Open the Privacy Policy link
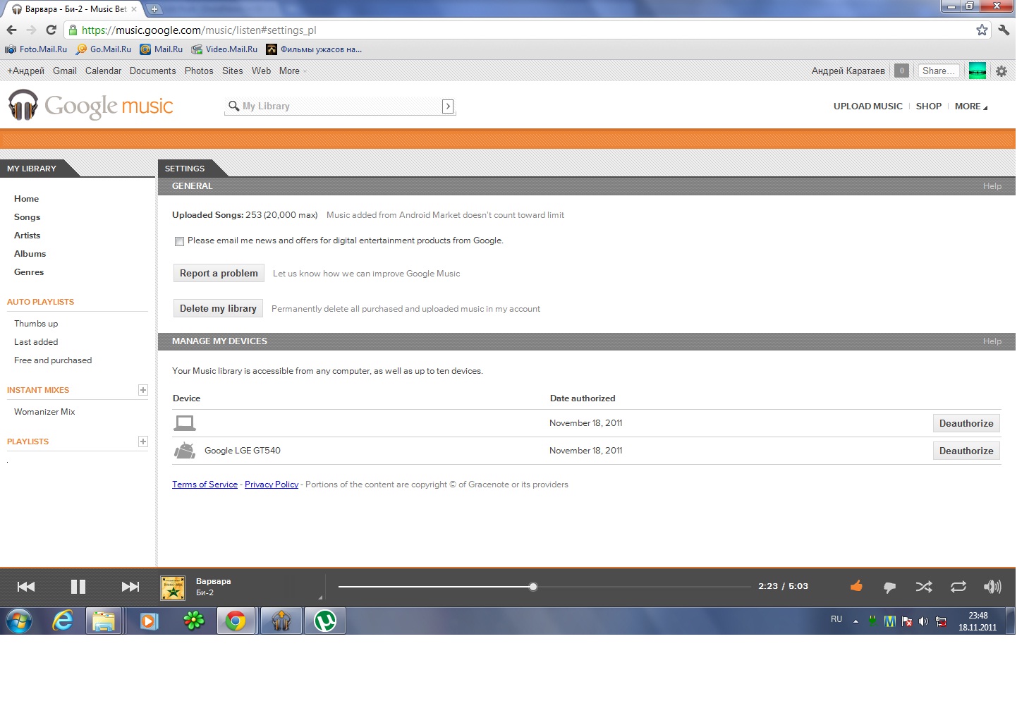Image resolution: width=1029 pixels, height=725 pixels. click(272, 485)
